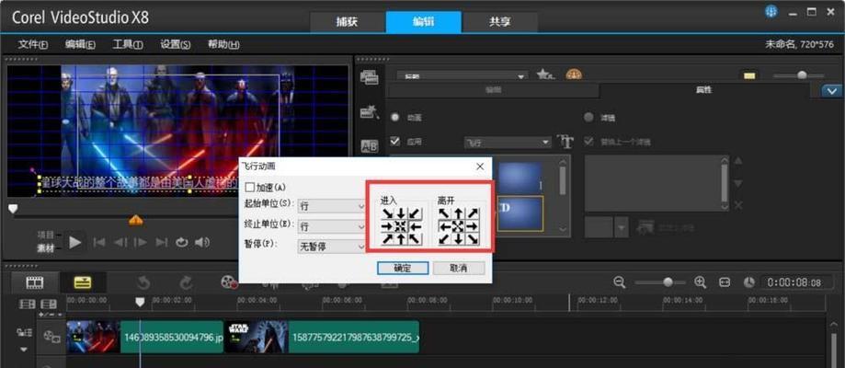845x368 pixels.
Task: Zoom in the timeline magnifier
Action: 700,282
